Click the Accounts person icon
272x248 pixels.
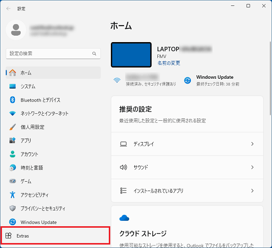pyautogui.click(x=12, y=154)
